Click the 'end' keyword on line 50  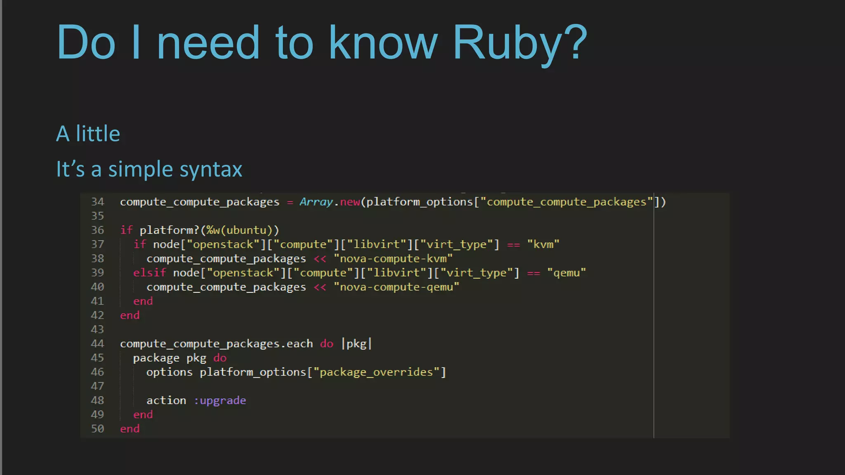pyautogui.click(x=130, y=428)
